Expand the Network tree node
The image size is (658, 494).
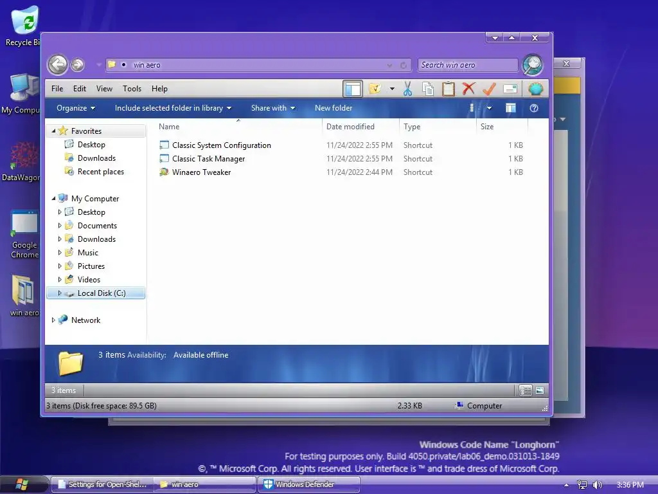(x=53, y=320)
